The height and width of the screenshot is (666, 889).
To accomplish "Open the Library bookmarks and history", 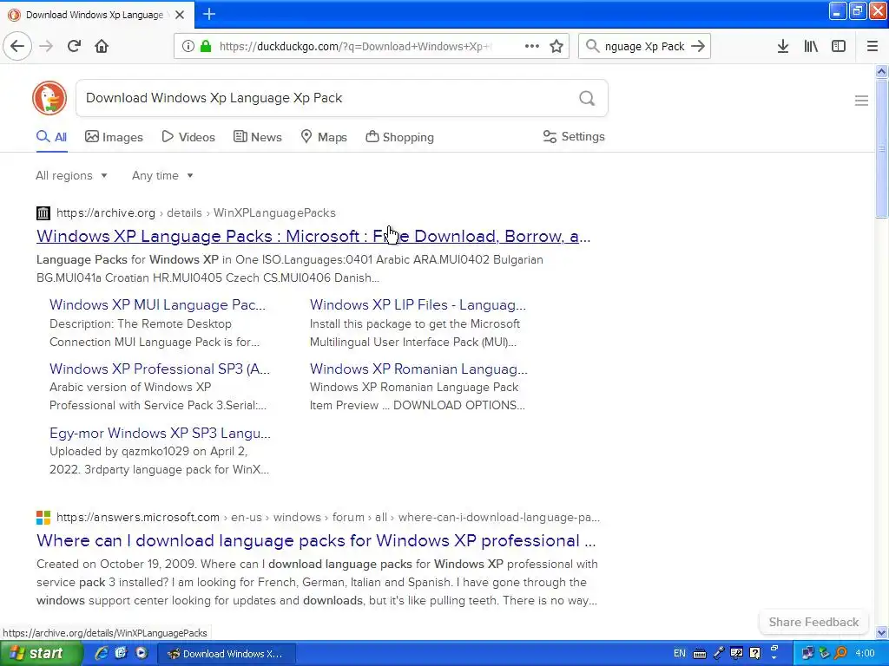I will (x=811, y=46).
